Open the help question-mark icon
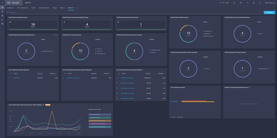The image size is (277, 138). pos(260,3)
